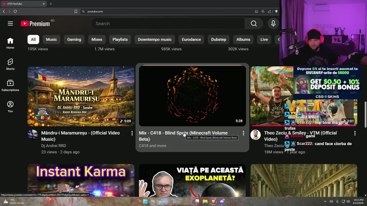Open the Dj.Andrei RRD channel name
This screenshot has width=367, height=206.
pyautogui.click(x=54, y=146)
